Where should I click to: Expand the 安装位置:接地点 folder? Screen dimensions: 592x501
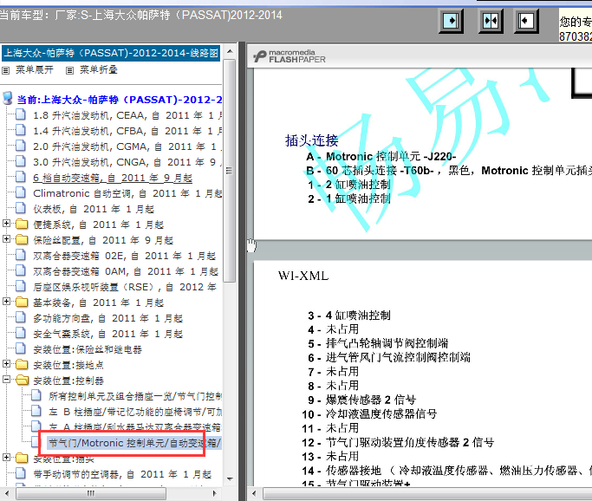pos(6,363)
